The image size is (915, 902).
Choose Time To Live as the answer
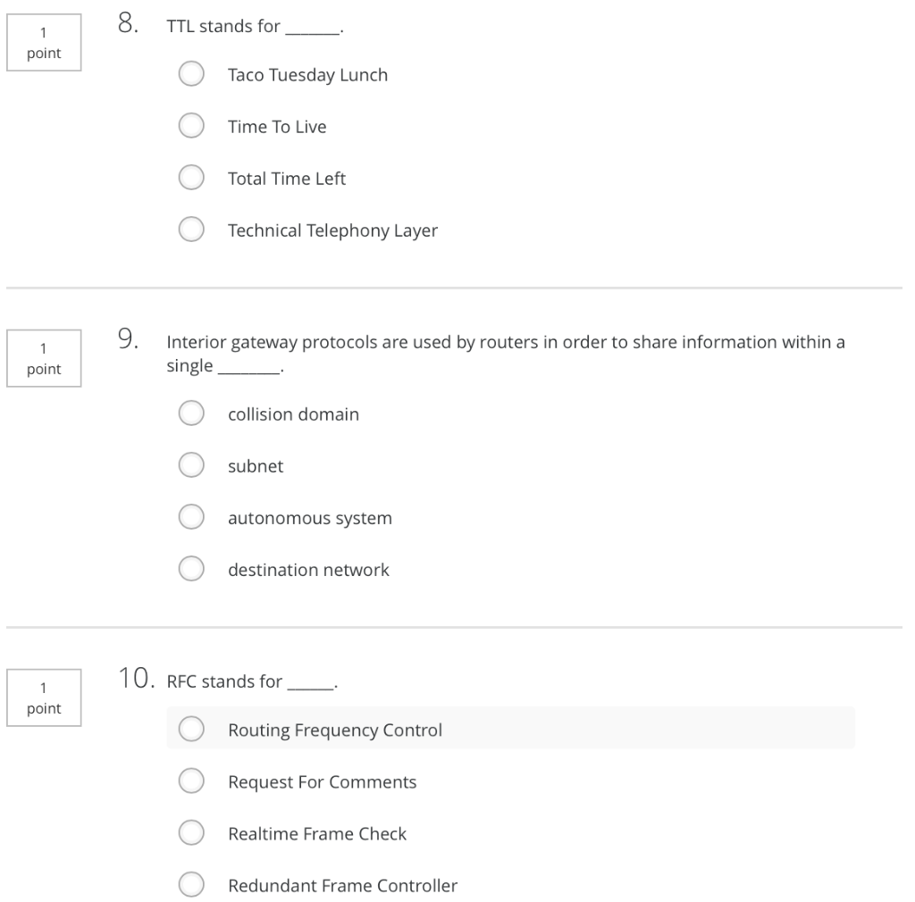191,126
